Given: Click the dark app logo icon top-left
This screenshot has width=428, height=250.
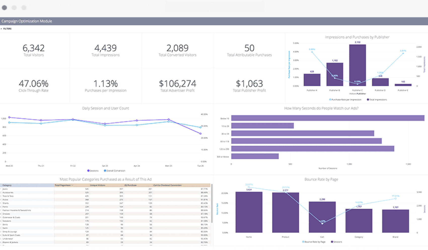Looking at the screenshot, I should pyautogui.click(x=4, y=8).
